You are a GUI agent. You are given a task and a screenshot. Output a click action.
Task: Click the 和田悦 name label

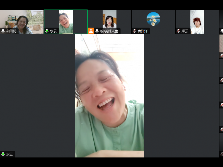11,31
